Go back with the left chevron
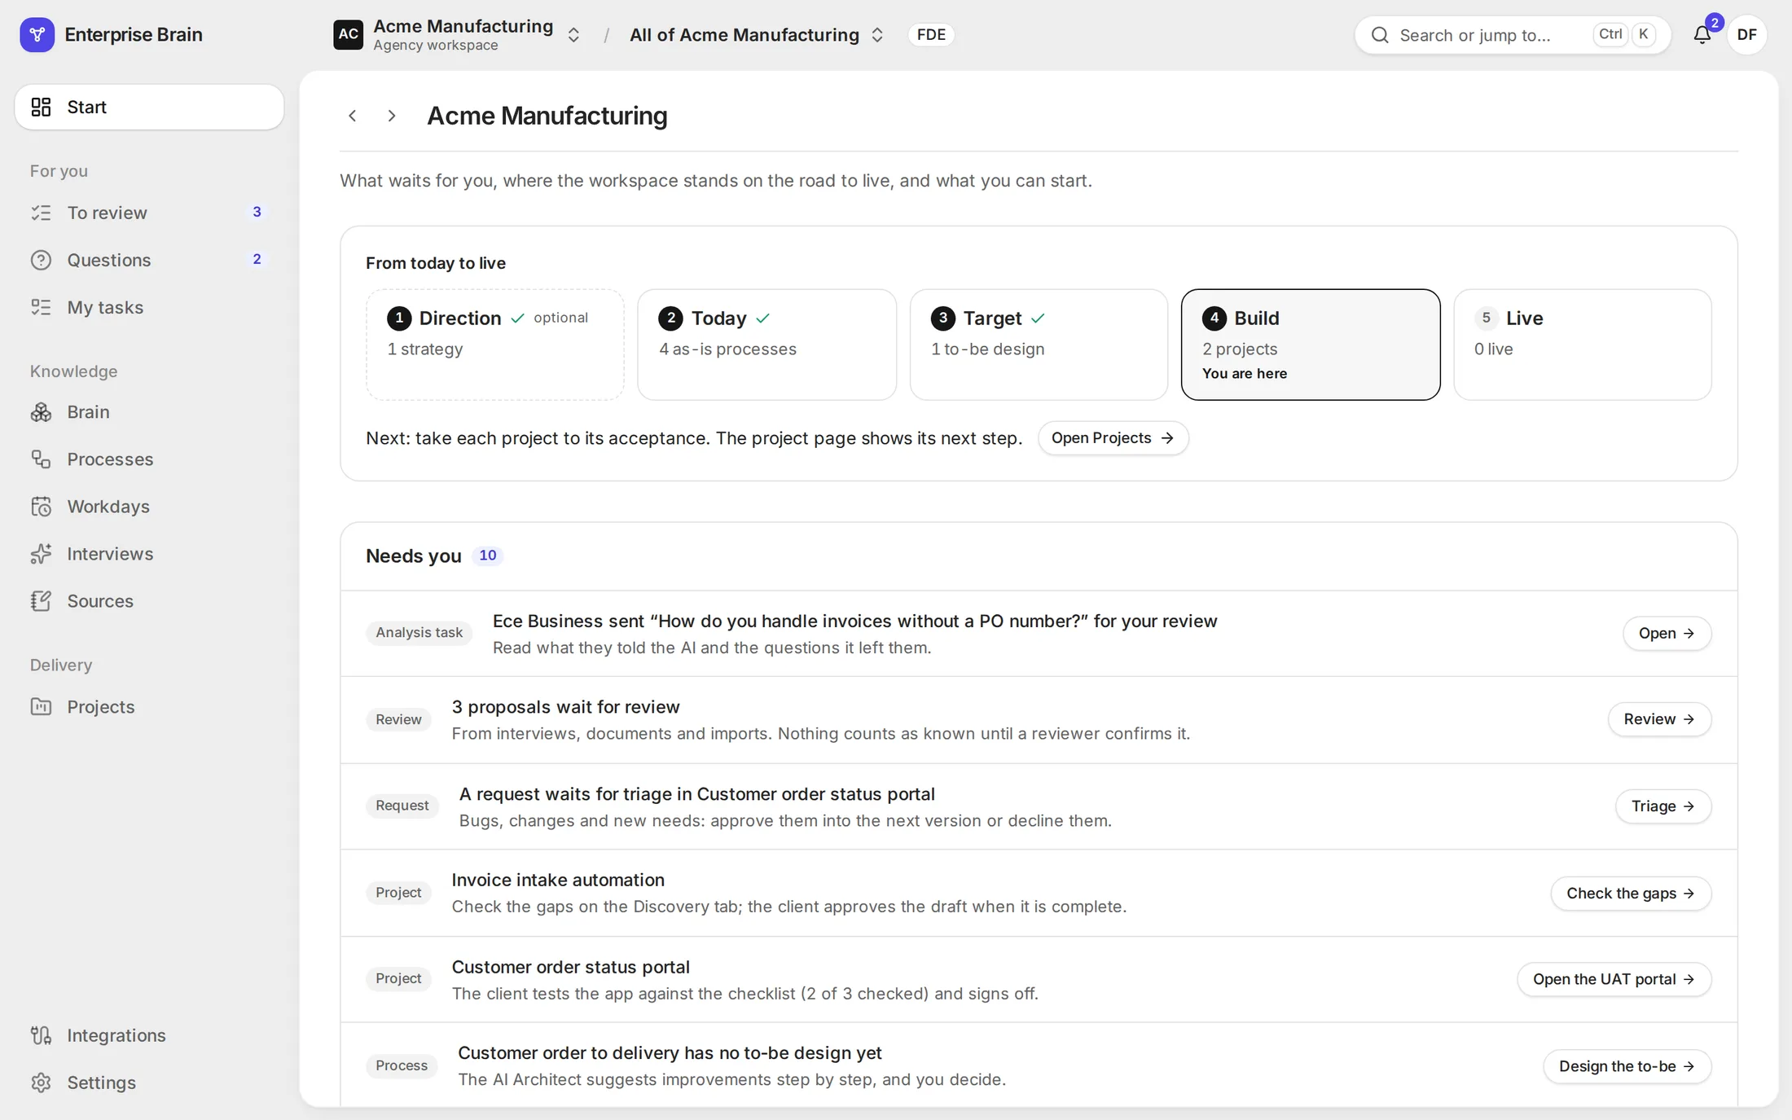This screenshot has width=1792, height=1120. click(x=353, y=116)
